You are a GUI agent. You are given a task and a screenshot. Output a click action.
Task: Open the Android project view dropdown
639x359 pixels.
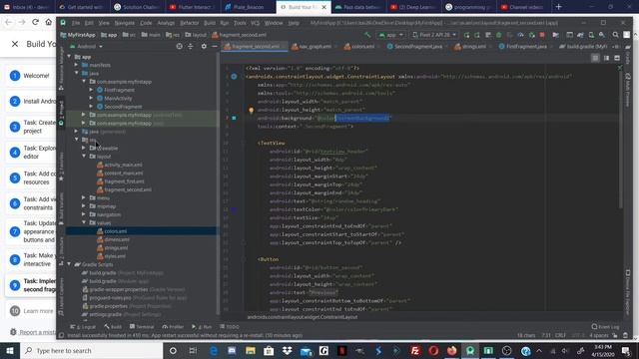[87, 47]
